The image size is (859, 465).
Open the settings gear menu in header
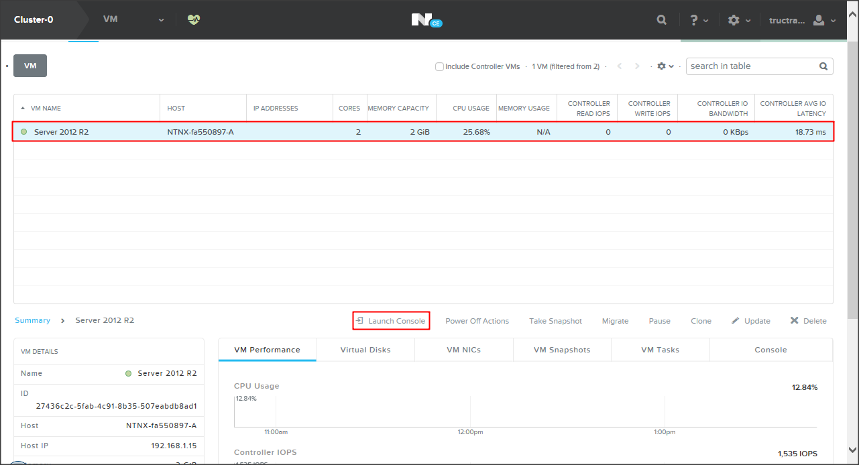click(734, 20)
